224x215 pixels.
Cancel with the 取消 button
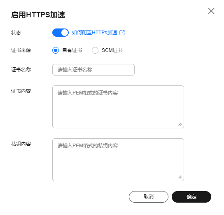(149, 197)
